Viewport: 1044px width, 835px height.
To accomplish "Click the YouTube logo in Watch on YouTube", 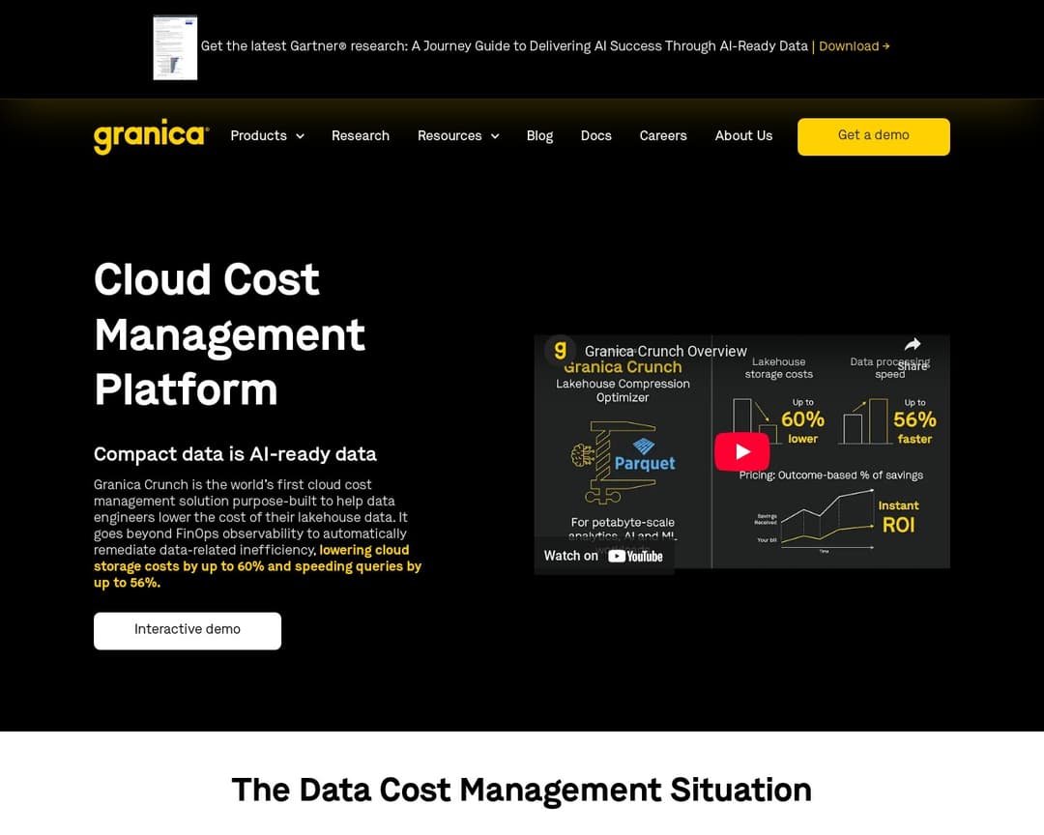I will tap(635, 556).
